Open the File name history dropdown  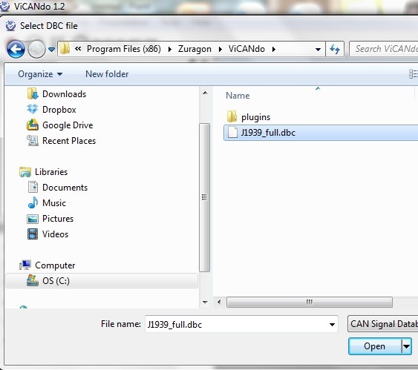click(x=332, y=325)
